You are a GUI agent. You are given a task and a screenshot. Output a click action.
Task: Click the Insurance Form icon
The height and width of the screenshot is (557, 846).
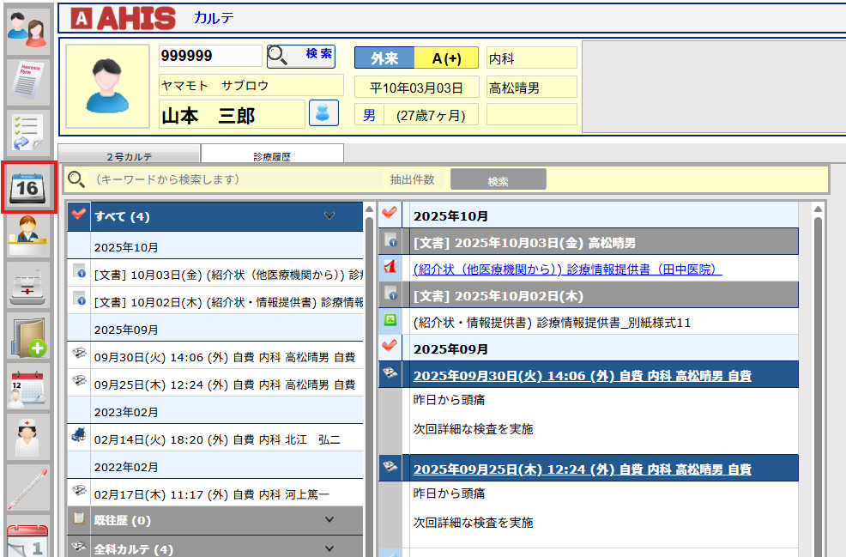pos(27,80)
